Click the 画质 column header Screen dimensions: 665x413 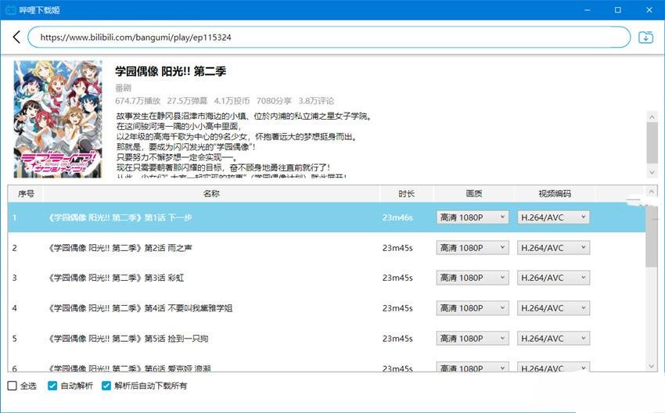coord(474,194)
